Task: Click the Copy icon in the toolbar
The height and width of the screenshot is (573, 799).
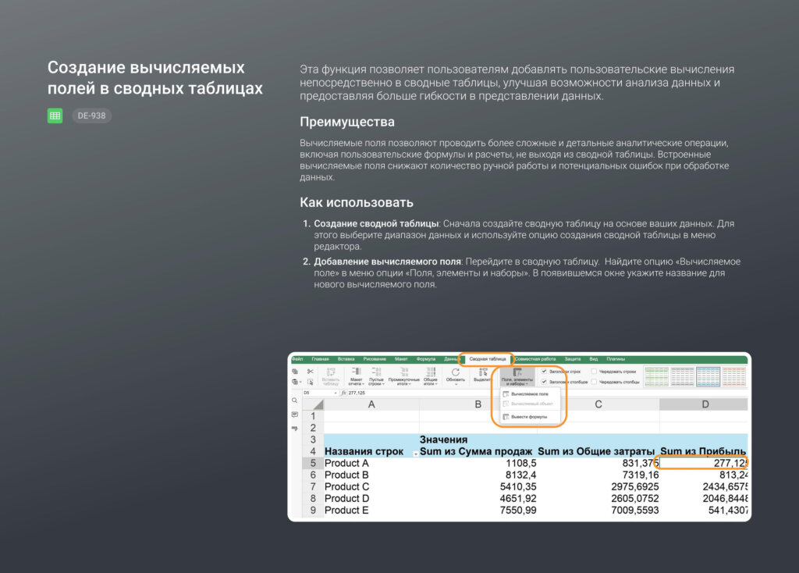Action: click(x=295, y=372)
